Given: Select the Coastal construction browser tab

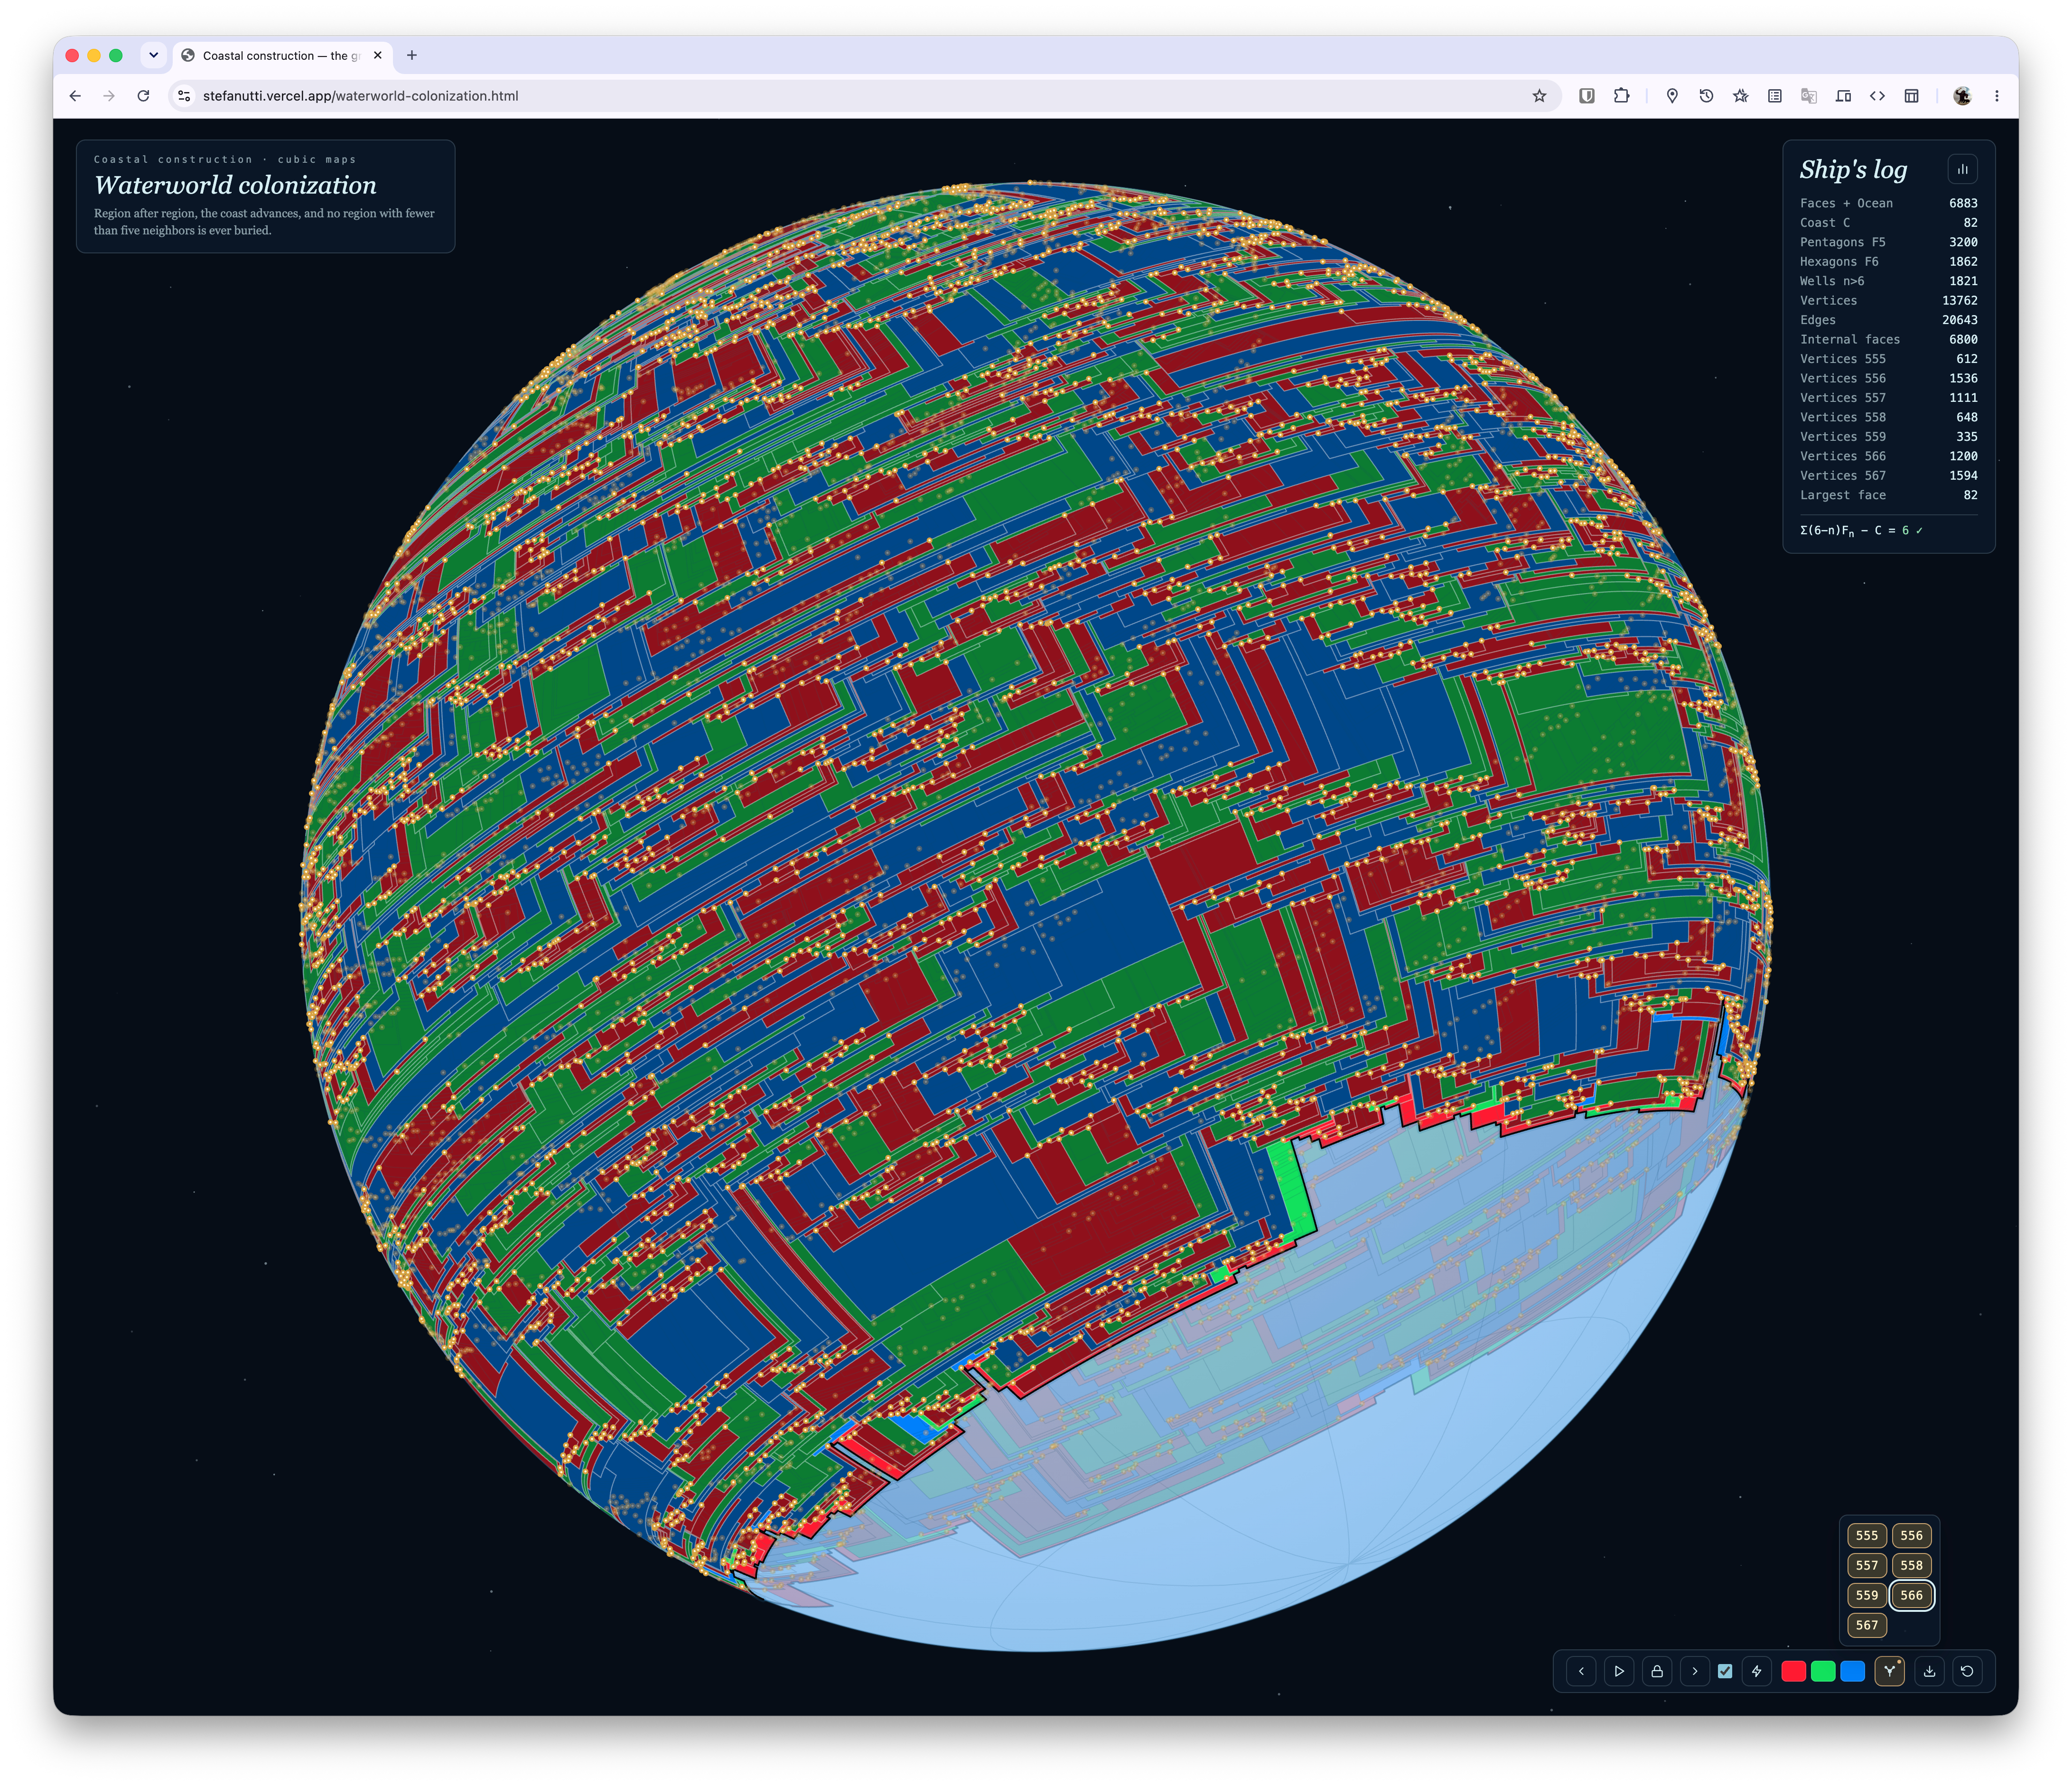Looking at the screenshot, I should (x=283, y=56).
